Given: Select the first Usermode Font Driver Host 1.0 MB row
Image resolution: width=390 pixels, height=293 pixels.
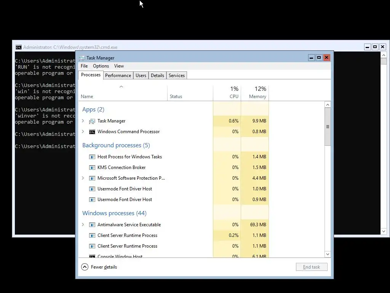Looking at the screenshot, I should coord(174,189).
